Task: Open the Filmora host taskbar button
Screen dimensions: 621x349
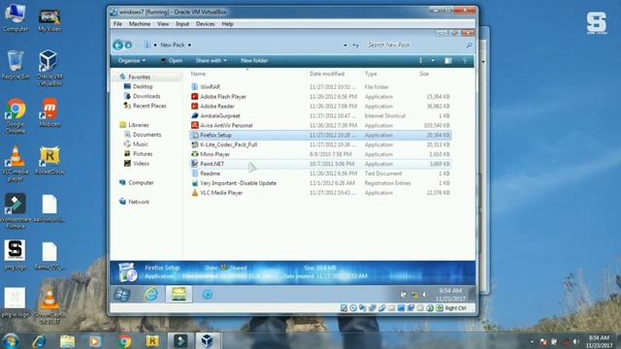Action: tap(180, 341)
